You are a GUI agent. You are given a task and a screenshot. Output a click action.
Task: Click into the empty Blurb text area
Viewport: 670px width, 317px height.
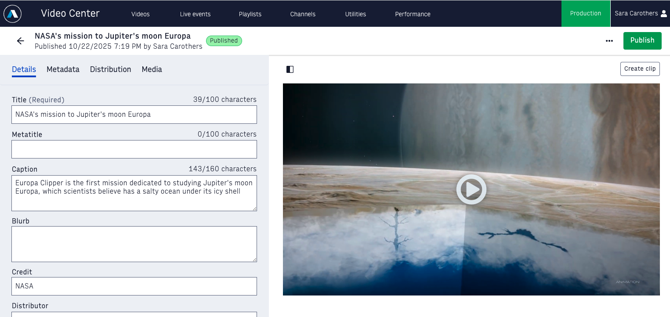pos(134,244)
